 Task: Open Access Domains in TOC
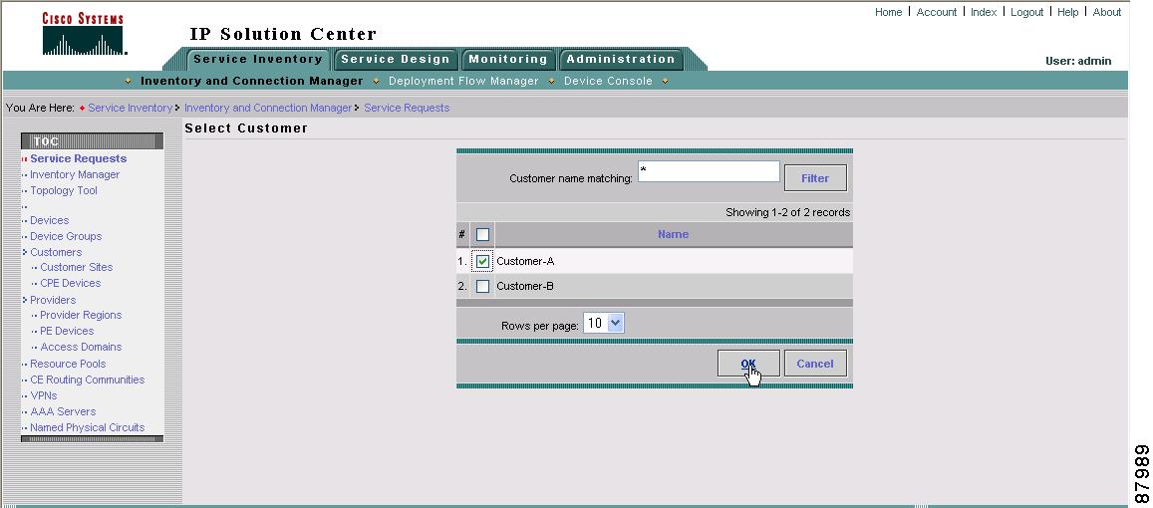[x=81, y=347]
